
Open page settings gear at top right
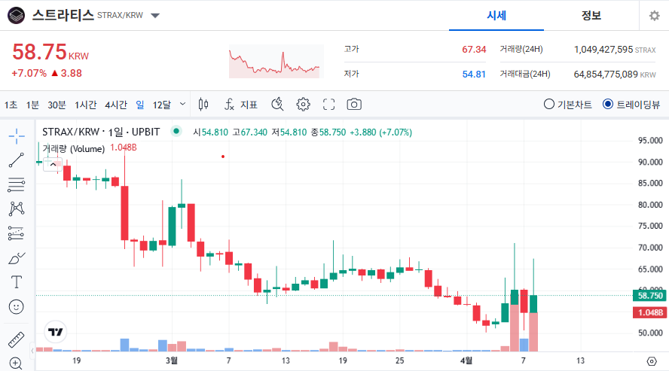[654, 16]
